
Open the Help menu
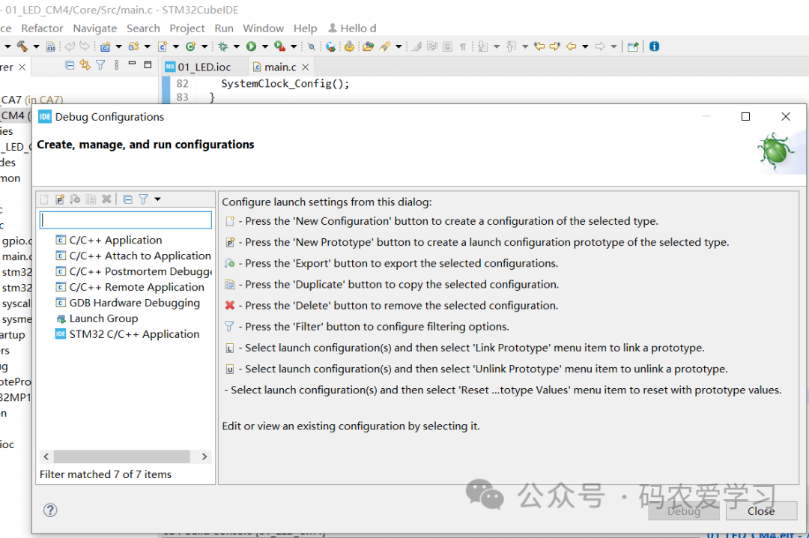[306, 28]
